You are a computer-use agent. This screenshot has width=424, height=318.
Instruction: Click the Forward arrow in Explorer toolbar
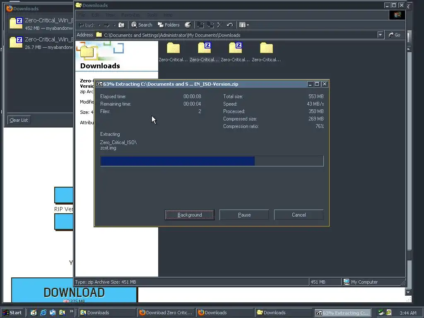106,25
